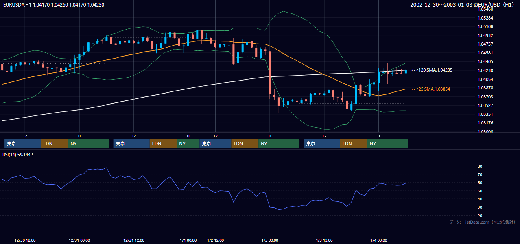Click the 1/2 12:00 time axis label
Viewport: 520px width, 244px height.
(216, 240)
